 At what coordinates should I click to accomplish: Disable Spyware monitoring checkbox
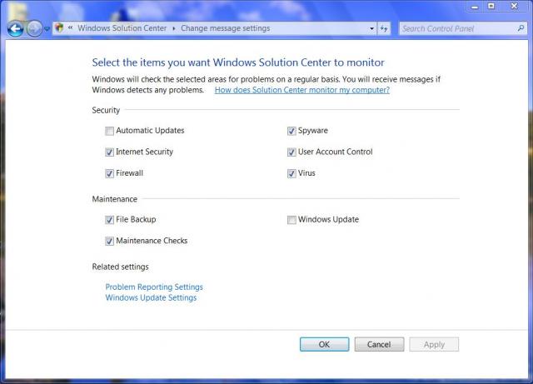[x=291, y=131]
